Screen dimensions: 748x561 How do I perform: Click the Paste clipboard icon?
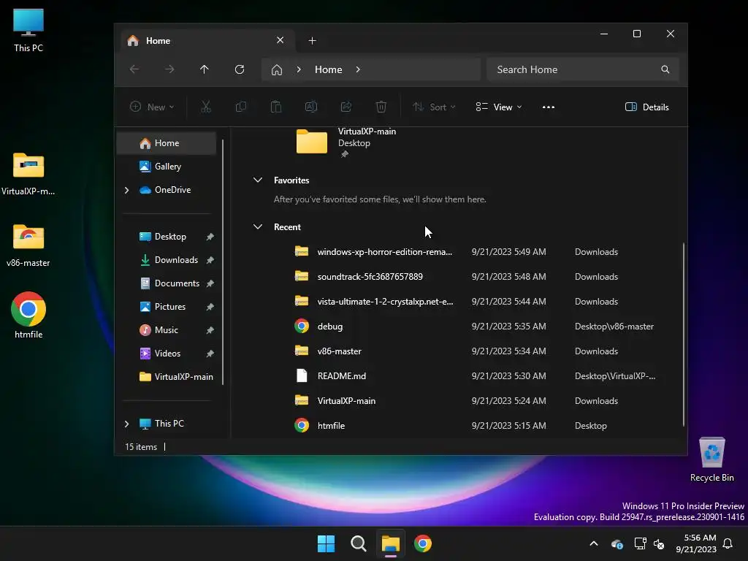[x=275, y=107]
